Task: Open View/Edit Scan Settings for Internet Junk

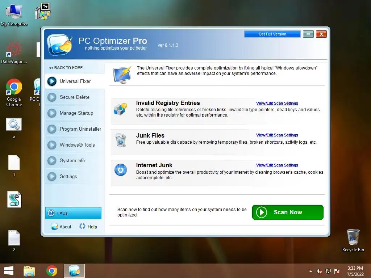Action: [277, 165]
